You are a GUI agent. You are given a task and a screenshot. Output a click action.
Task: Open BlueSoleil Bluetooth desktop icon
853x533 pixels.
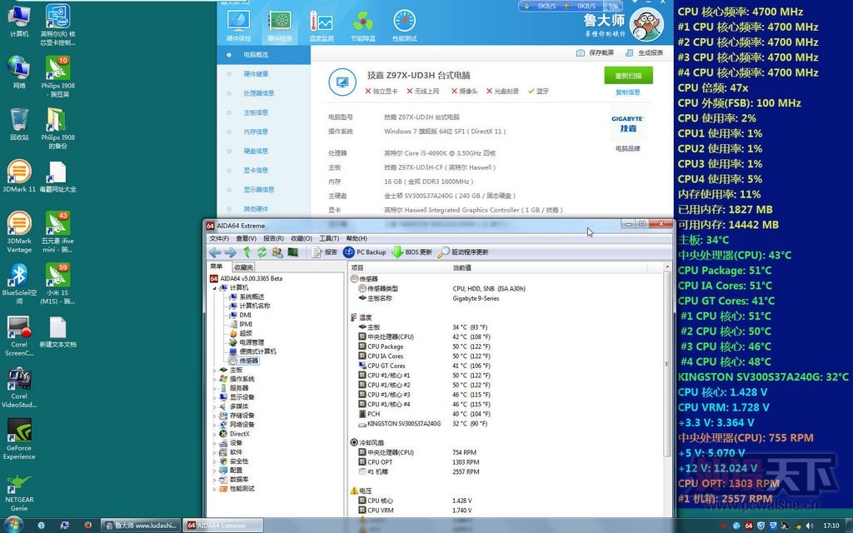coord(19,283)
